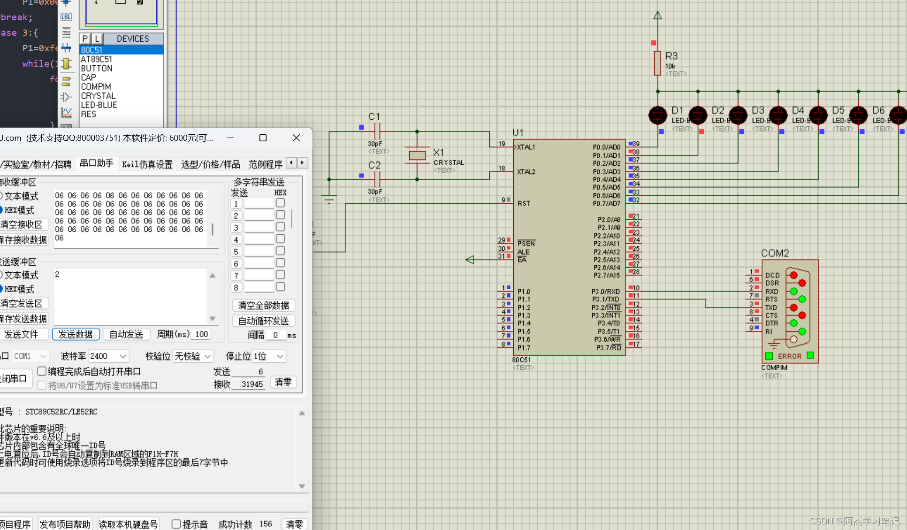Image resolution: width=907 pixels, height=530 pixels.
Task: Select CRYSTAL in the DEVICES list
Action: [x=98, y=96]
